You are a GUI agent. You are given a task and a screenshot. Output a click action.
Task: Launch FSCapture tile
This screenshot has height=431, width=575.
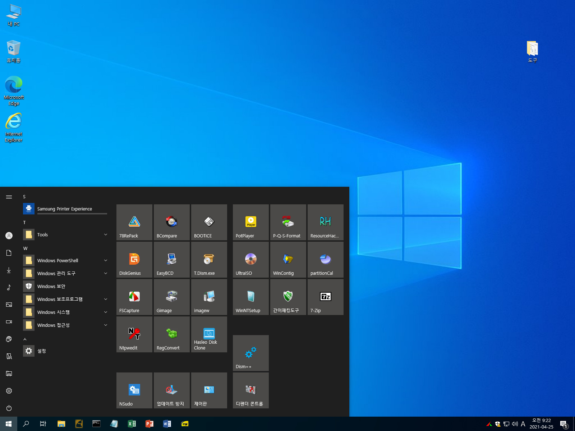point(134,297)
